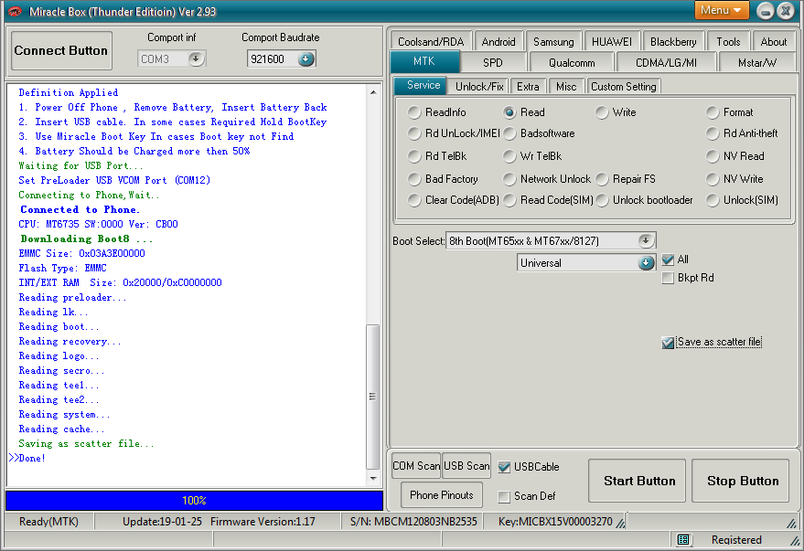Click the blue 100% progress bar
The width and height of the screenshot is (804, 551).
coord(194,501)
